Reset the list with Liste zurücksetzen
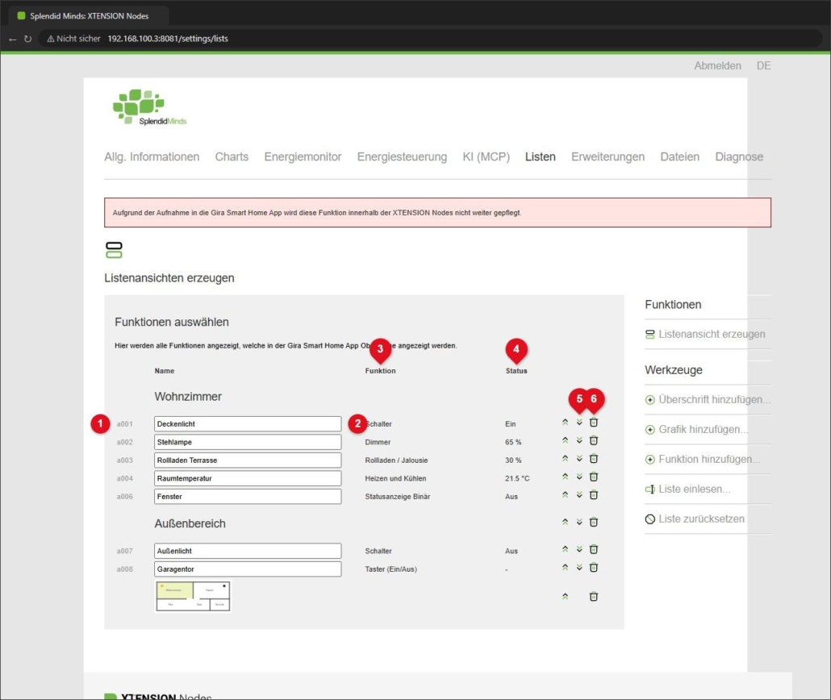 (x=695, y=519)
